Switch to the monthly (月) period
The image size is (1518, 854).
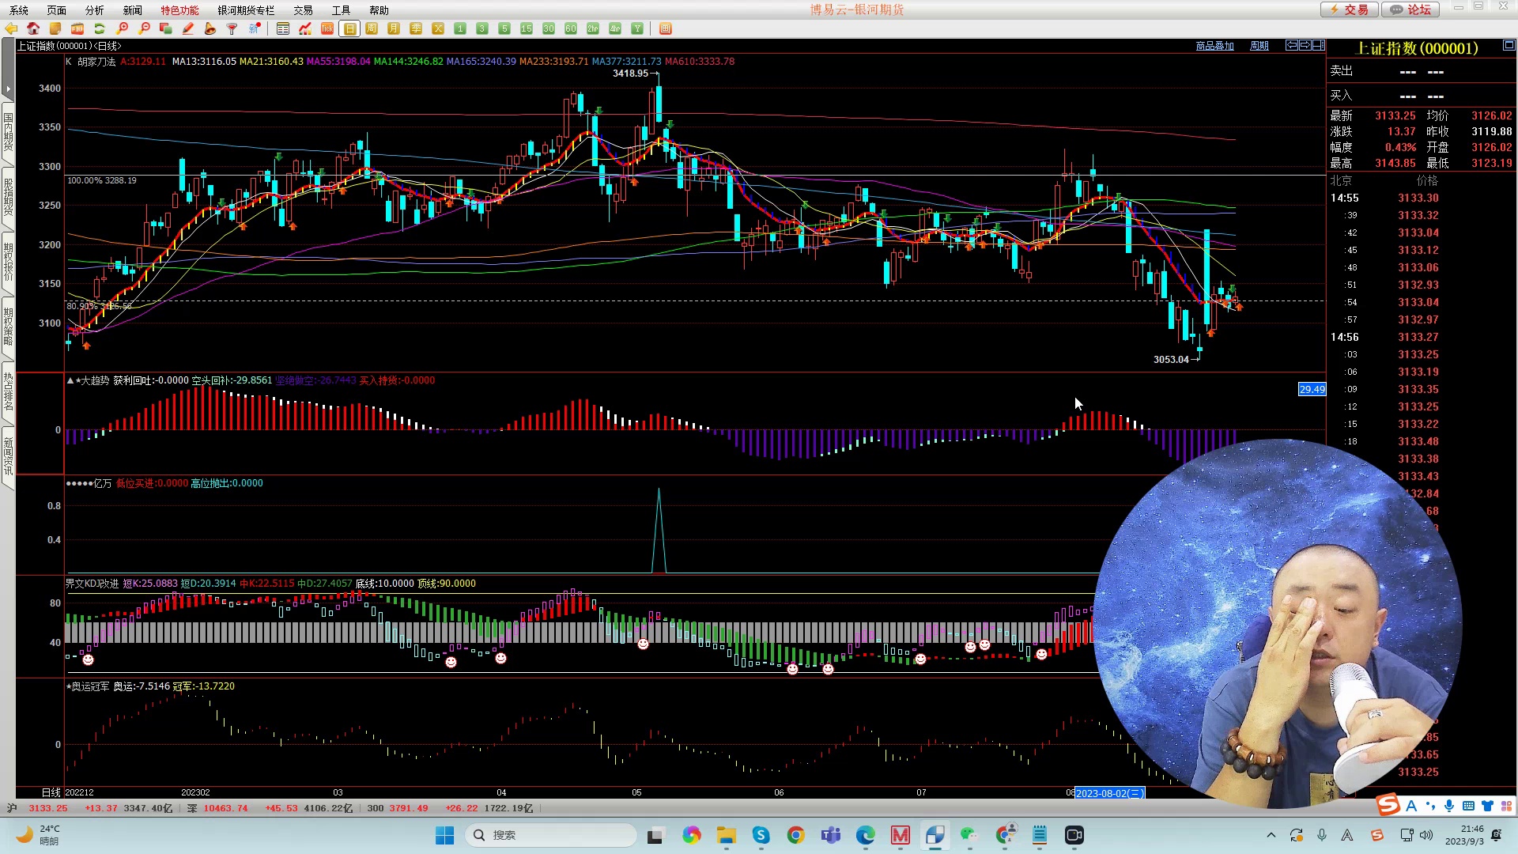(x=394, y=28)
